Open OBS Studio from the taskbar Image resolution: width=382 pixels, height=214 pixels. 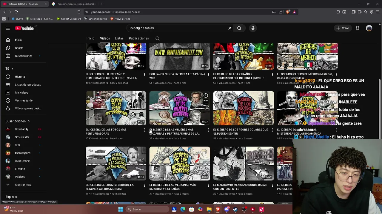point(244,209)
